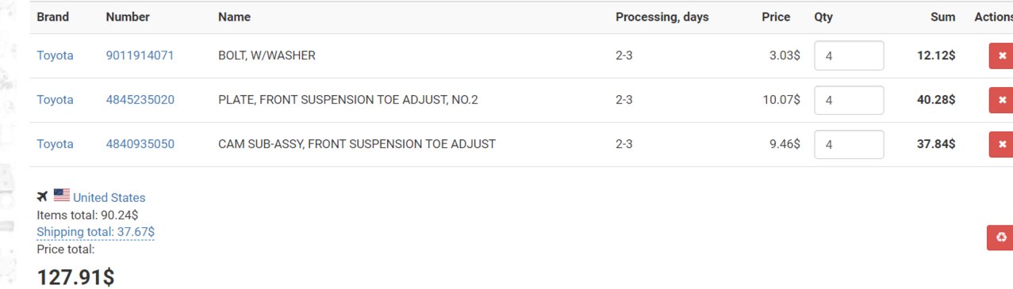Open part number 4845235020
The image size is (1013, 289).
pos(140,100)
